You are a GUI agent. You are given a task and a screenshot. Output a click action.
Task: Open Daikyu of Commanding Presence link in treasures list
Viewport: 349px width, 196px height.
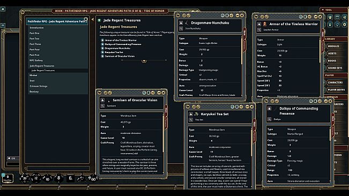pos(123,44)
